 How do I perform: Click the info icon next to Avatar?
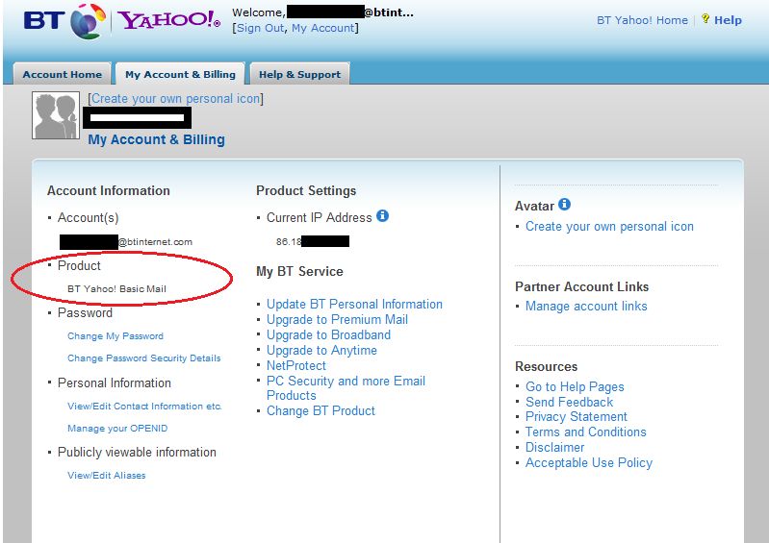[565, 204]
